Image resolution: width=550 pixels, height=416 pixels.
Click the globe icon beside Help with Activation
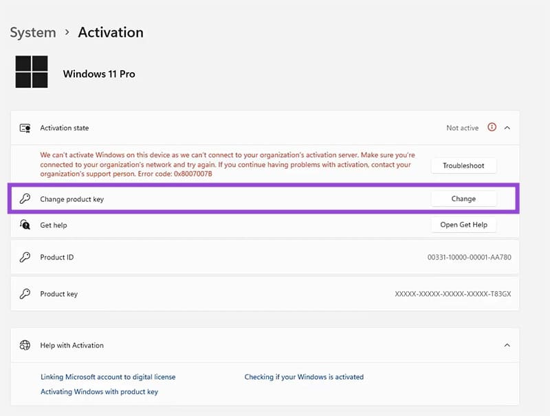(25, 345)
